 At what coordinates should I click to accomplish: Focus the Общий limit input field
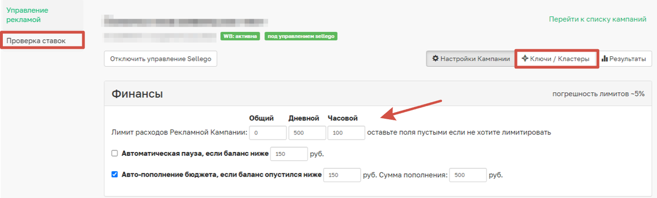[268, 133]
